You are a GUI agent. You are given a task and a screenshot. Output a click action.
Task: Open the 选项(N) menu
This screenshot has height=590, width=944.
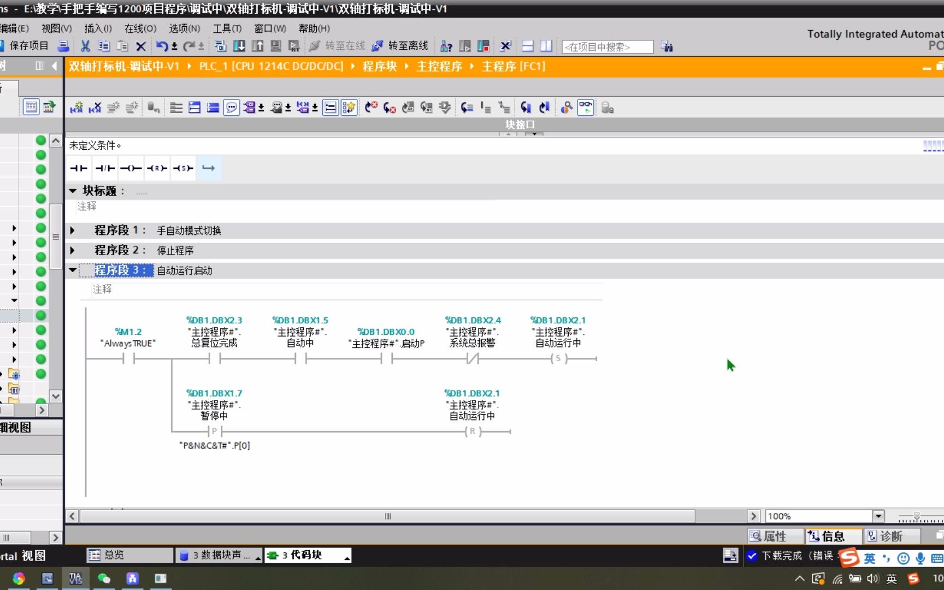pyautogui.click(x=184, y=28)
